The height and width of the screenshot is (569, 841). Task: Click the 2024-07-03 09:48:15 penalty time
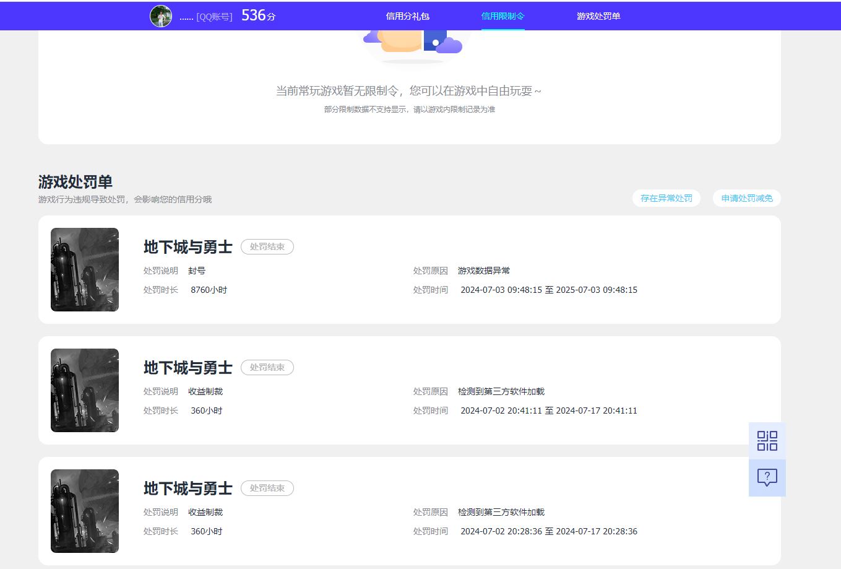point(549,290)
